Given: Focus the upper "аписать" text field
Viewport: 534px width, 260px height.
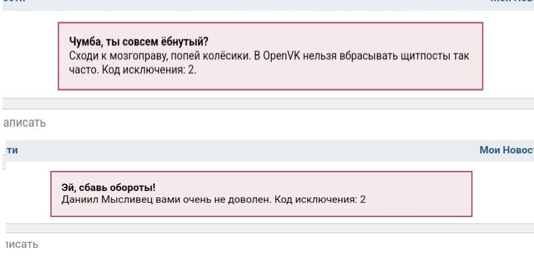Looking at the screenshot, I should [x=25, y=123].
